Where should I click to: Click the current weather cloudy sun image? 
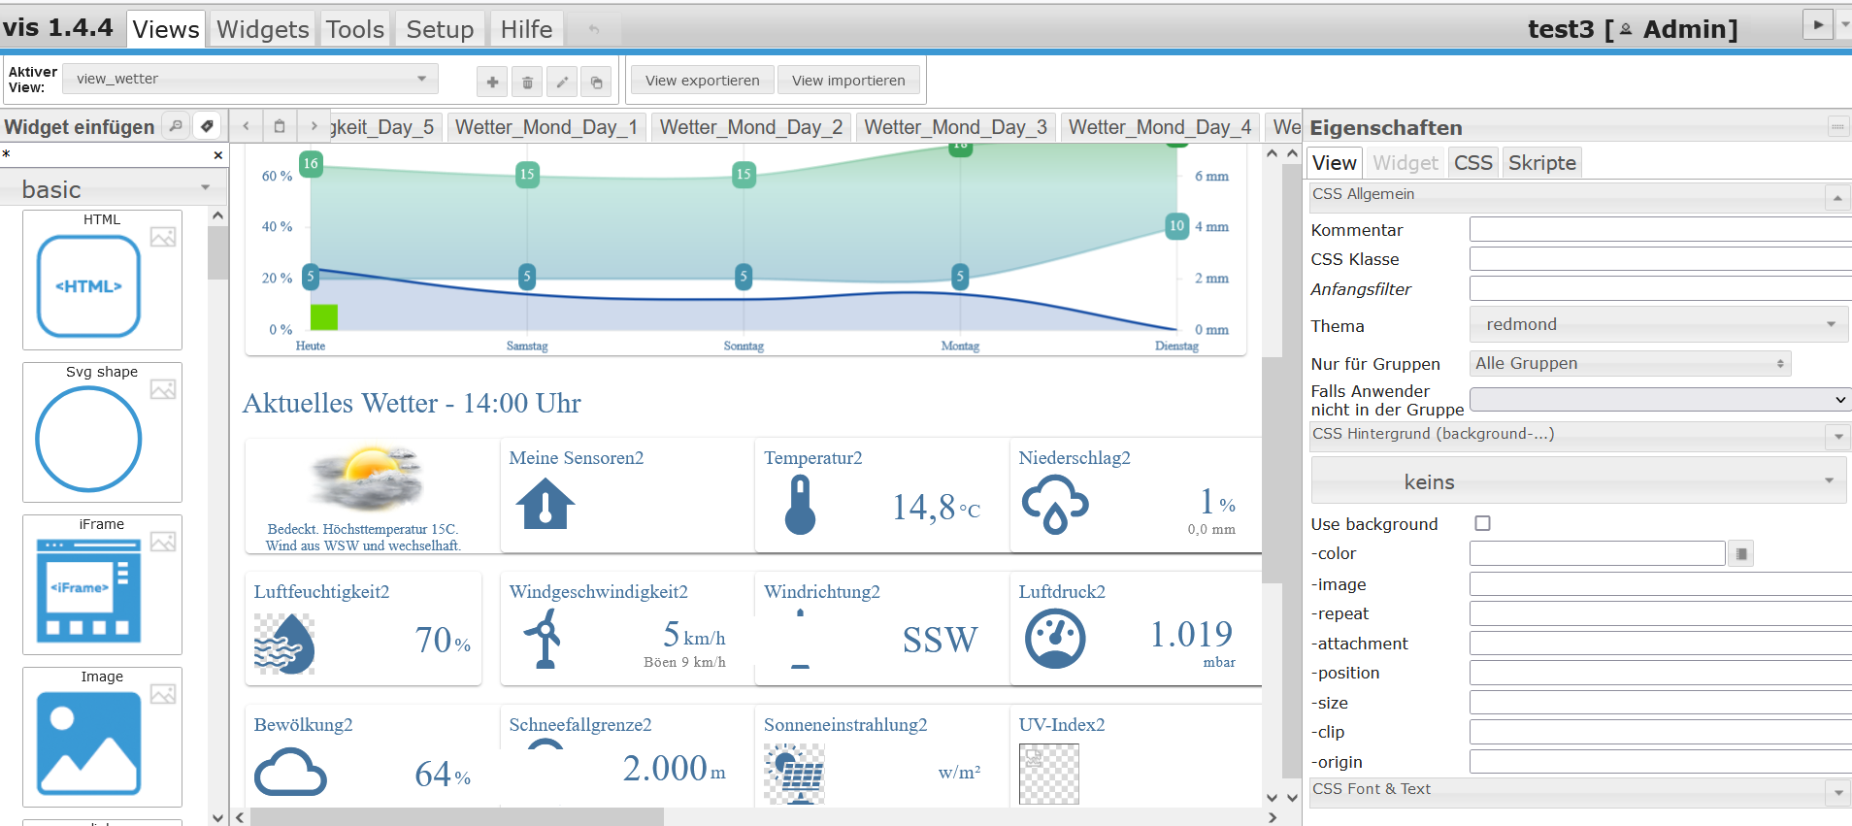pos(368,479)
